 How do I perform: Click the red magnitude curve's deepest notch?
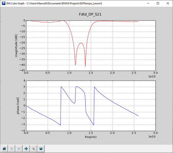(85, 66)
